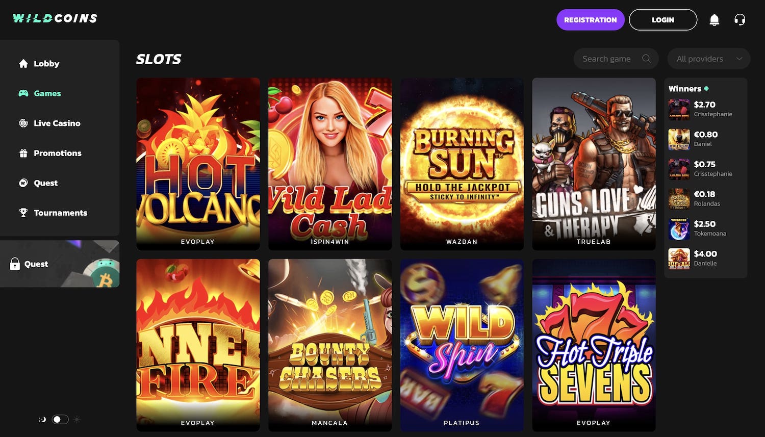The width and height of the screenshot is (765, 437).
Task: Expand the All providers dropdown
Action: (x=708, y=59)
